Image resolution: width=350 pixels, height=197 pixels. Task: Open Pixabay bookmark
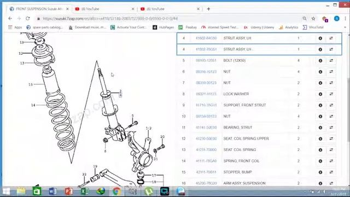tap(188, 27)
